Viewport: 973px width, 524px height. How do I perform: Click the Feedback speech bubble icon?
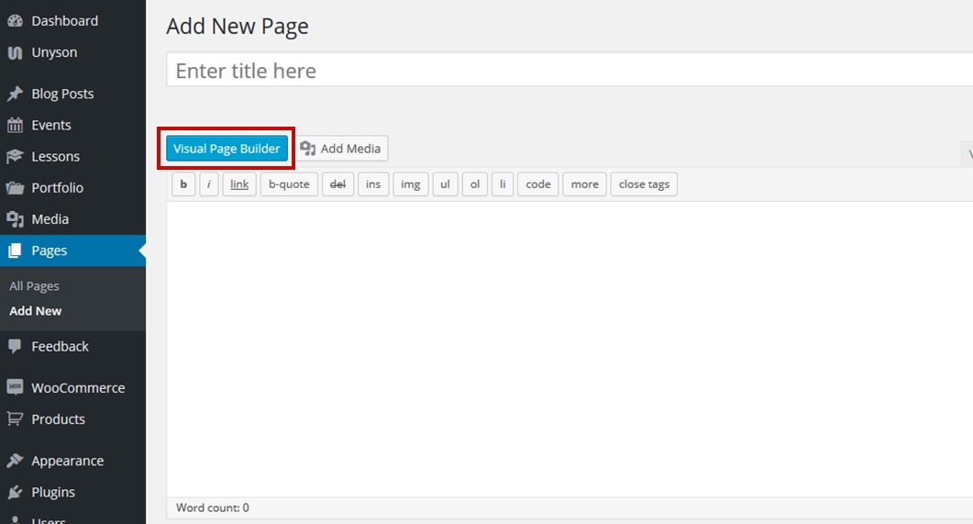(x=15, y=347)
